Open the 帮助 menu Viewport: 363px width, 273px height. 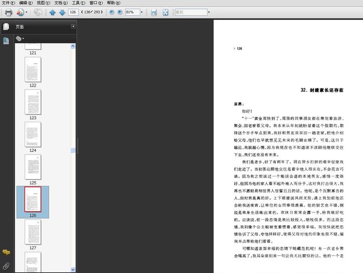pos(113,3)
